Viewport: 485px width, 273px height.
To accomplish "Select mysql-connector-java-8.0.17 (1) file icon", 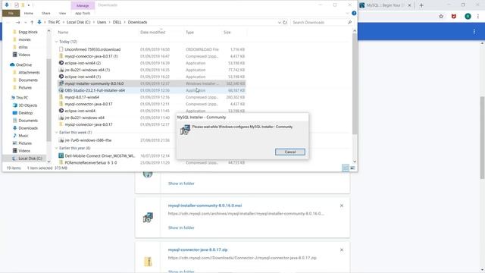I will point(61,56).
